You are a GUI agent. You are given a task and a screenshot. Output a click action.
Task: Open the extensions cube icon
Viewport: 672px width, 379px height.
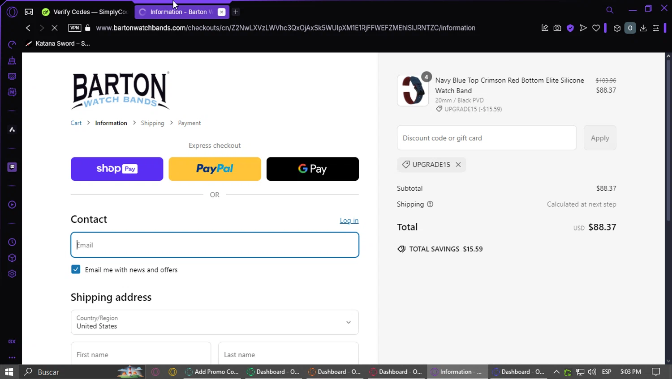[x=617, y=28]
